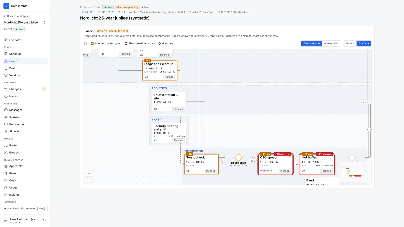
Task: Select the Graph icon in sidebar
Action: click(6, 61)
